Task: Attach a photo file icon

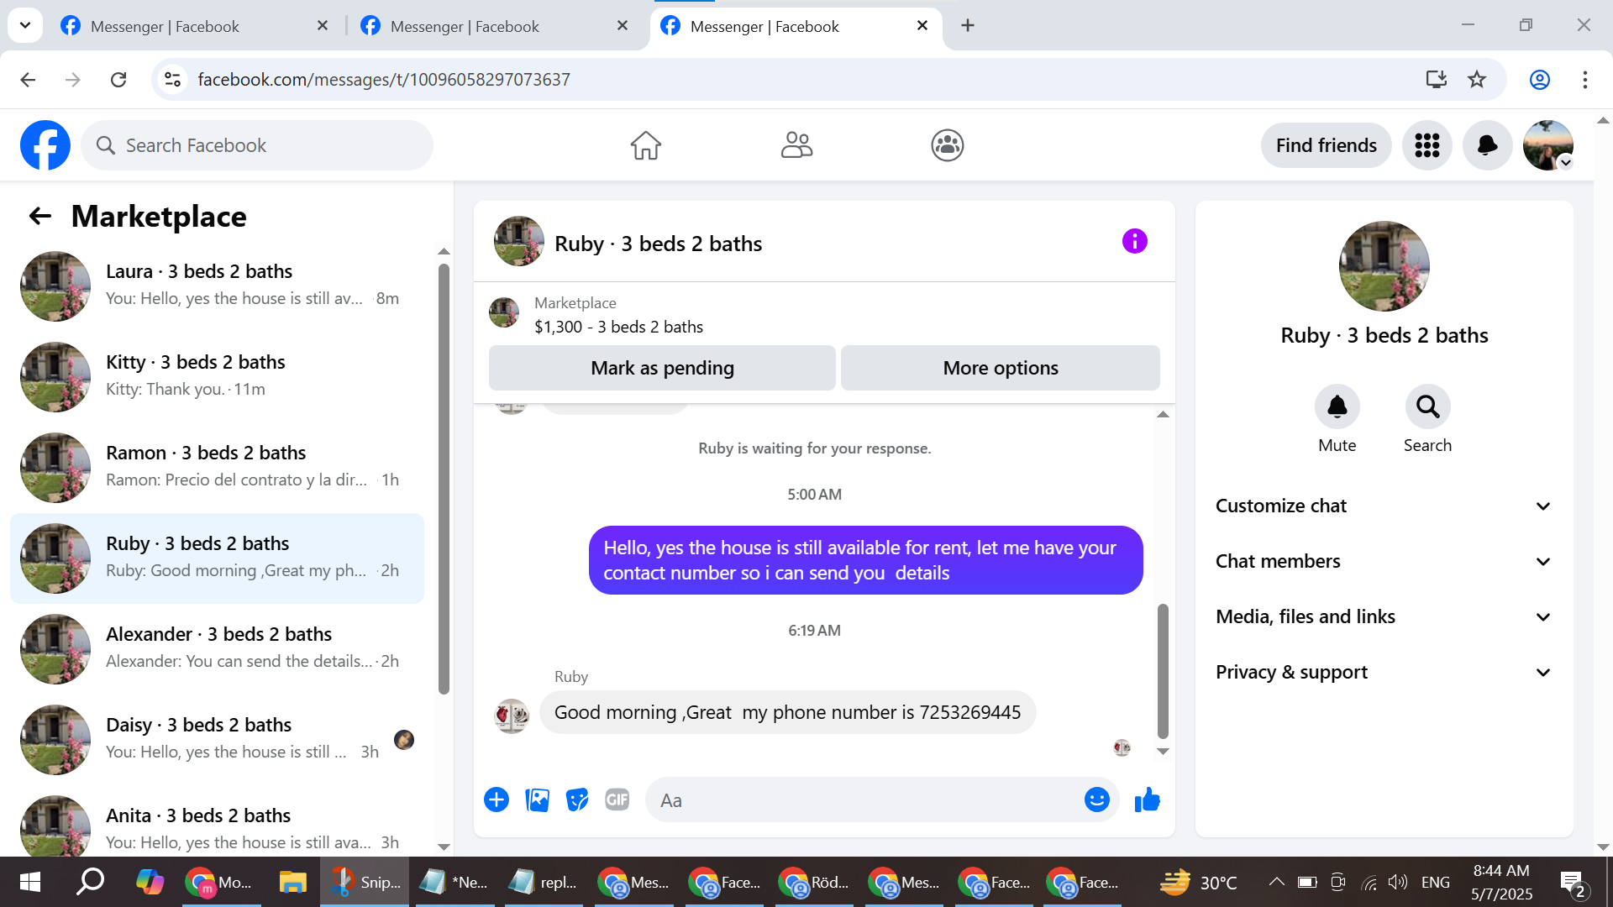Action: [x=537, y=800]
